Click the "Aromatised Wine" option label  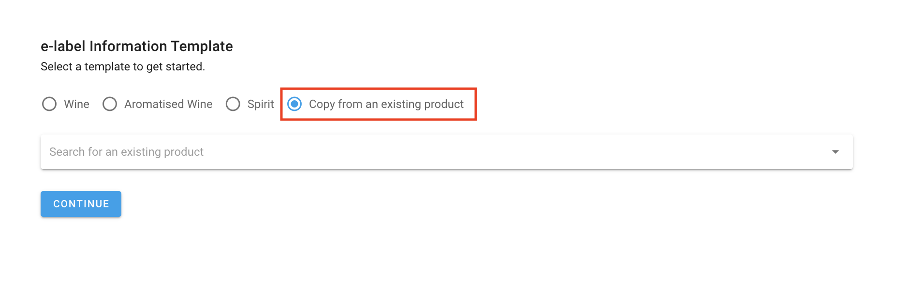point(168,104)
